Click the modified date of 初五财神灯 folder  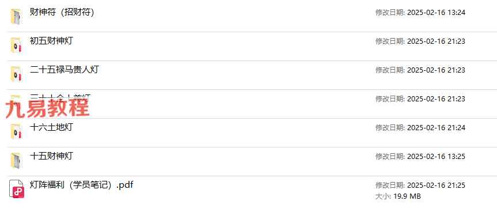[436, 41]
